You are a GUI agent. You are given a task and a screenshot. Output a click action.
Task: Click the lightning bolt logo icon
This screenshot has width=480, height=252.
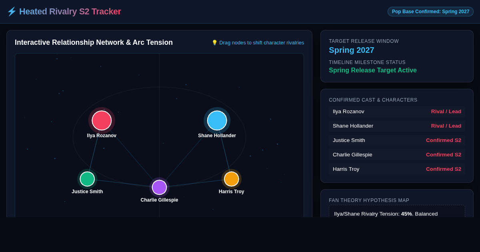click(x=12, y=12)
